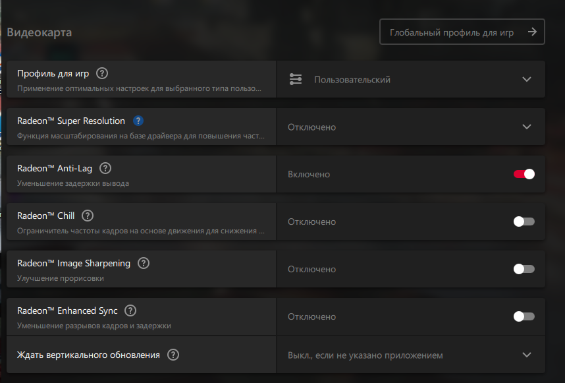This screenshot has width=565, height=383.
Task: Click description starting Функция масштабирования
Action: click(141, 136)
